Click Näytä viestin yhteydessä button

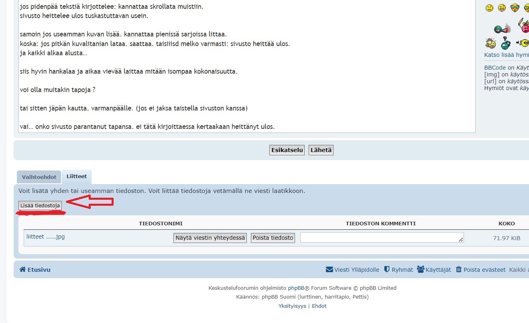point(210,238)
